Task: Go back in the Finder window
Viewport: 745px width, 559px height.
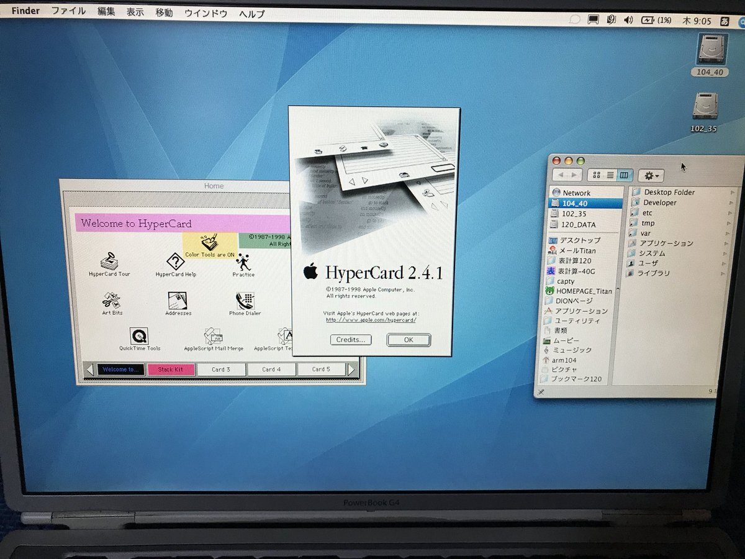Action: (x=559, y=175)
